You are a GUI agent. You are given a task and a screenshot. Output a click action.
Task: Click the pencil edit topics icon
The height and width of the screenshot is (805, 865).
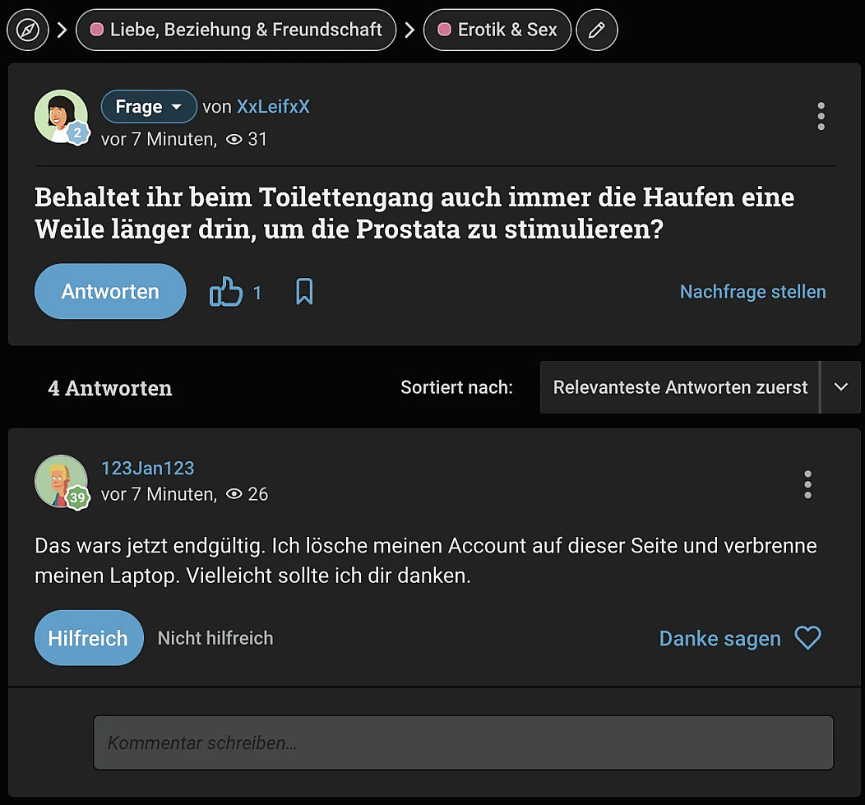(x=597, y=30)
